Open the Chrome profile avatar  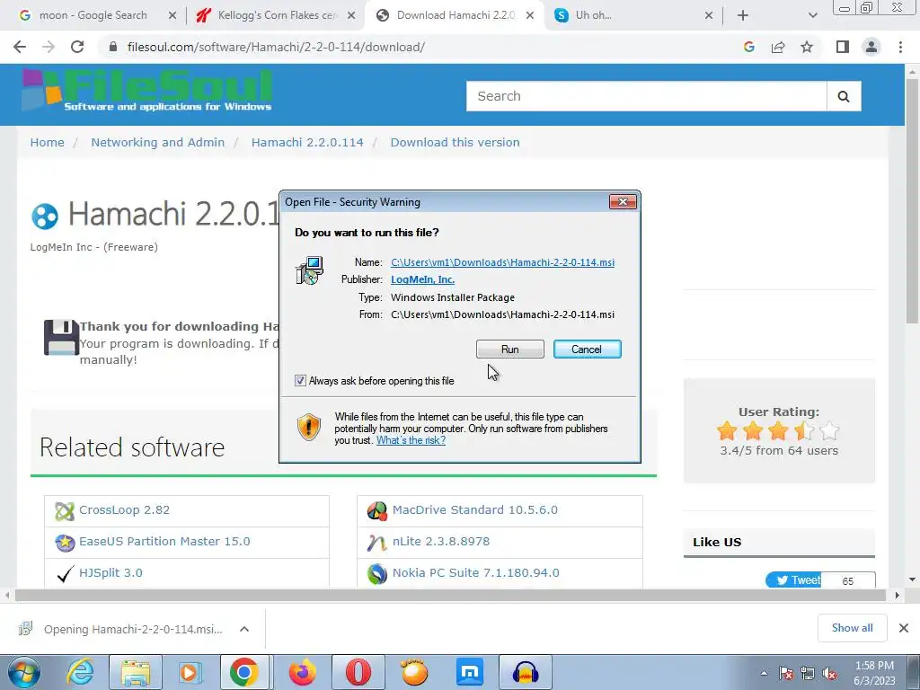871,47
